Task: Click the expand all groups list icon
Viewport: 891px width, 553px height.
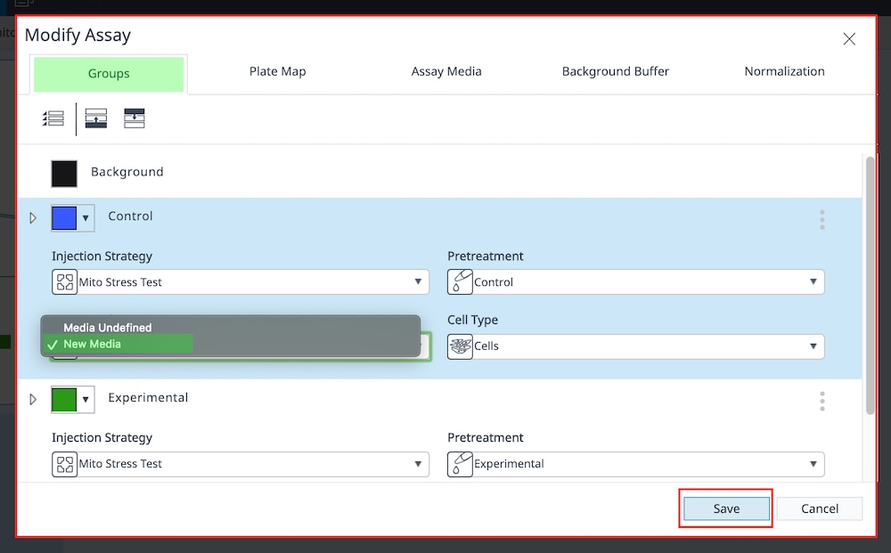Action: pyautogui.click(x=53, y=118)
